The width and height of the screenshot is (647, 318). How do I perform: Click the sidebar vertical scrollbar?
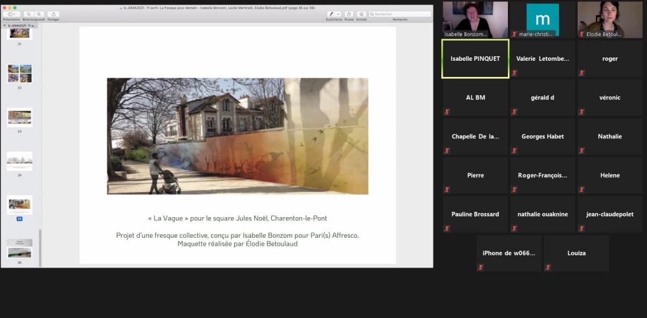click(40, 246)
